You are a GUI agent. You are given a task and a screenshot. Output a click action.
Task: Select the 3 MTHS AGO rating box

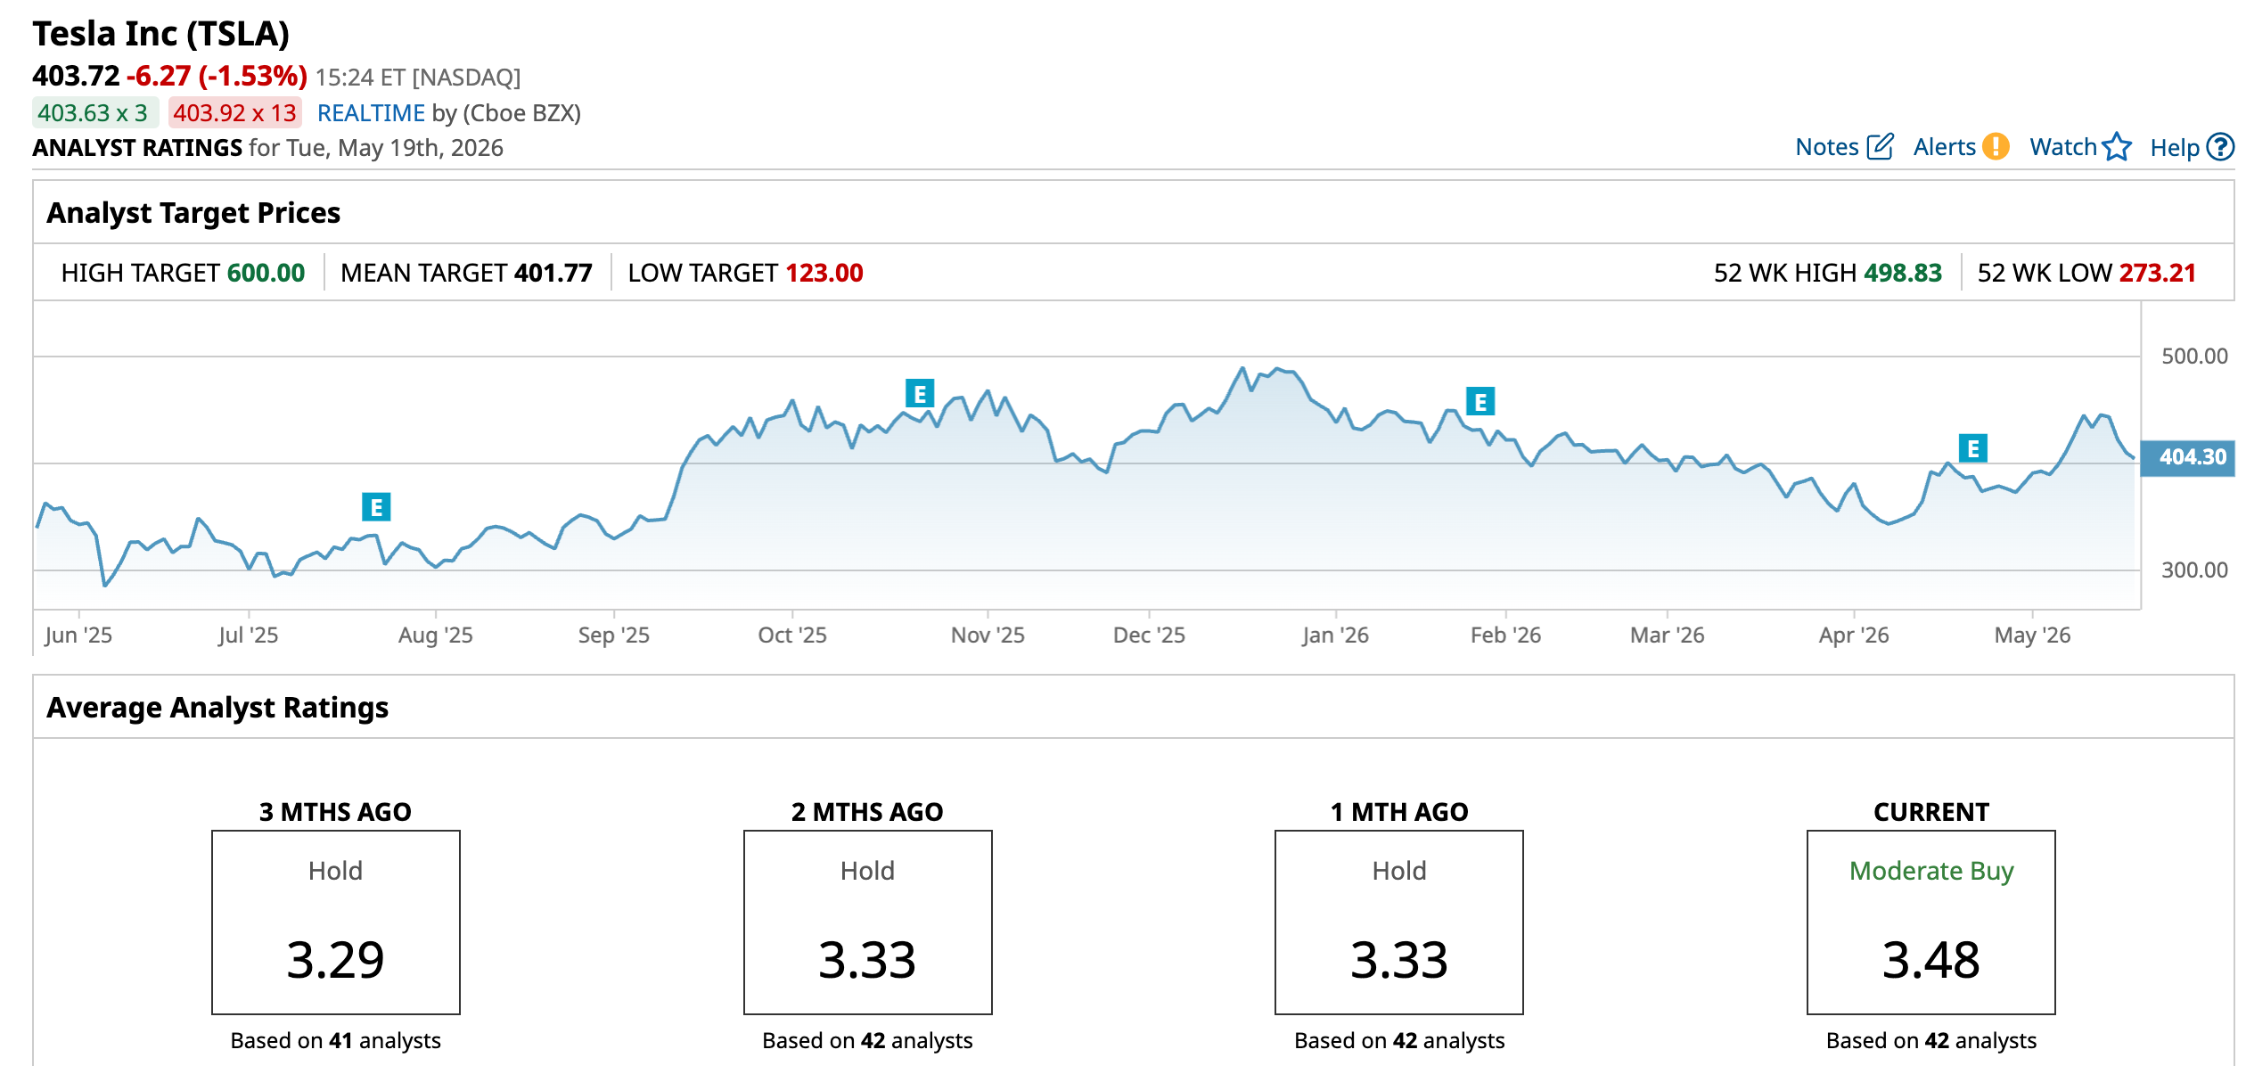[336, 922]
